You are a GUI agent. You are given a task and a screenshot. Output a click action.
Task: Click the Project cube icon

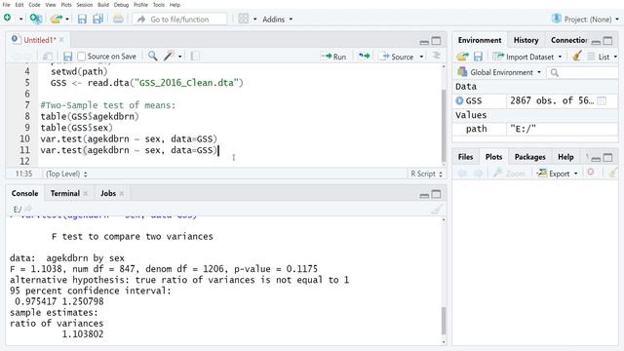tap(557, 19)
